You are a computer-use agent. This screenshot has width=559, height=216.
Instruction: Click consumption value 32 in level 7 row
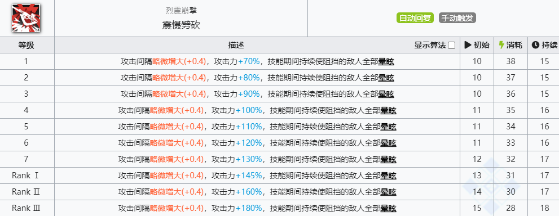(510, 160)
